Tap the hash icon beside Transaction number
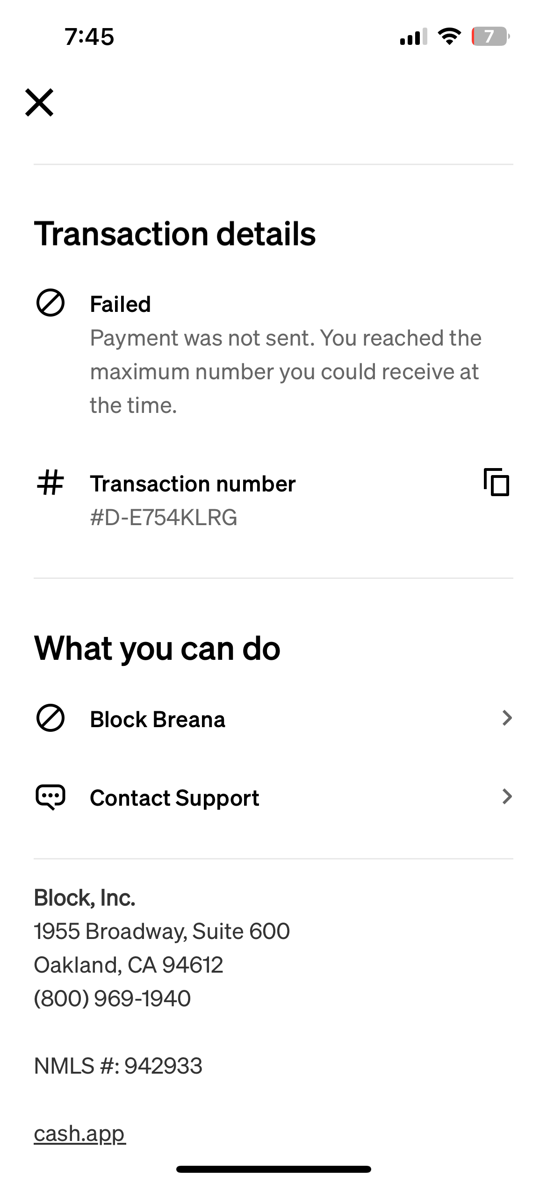Viewport: 547px width, 1184px height. 50,482
